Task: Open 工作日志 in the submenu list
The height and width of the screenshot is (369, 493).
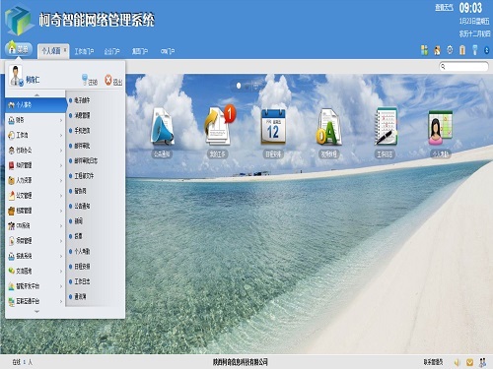Action: [82, 281]
